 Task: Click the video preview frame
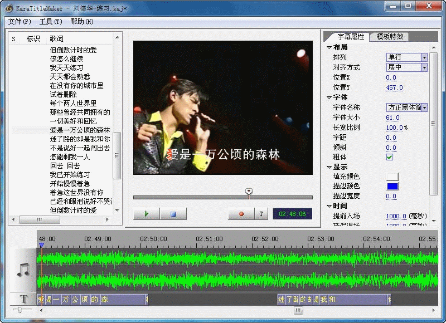223,107
